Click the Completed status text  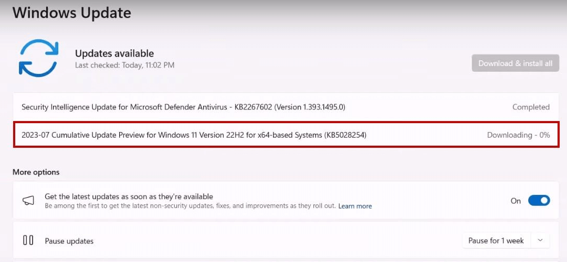[x=531, y=107]
